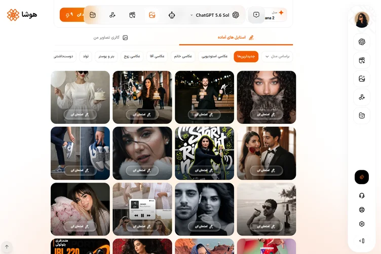Viewport: 381px width, 254px height.
Task: Start a new chat with the plus-bubble icon
Action: (x=256, y=15)
